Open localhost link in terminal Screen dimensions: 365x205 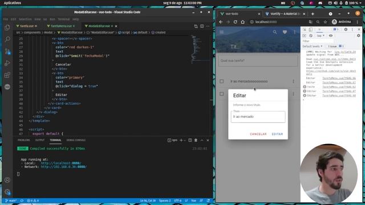pos(61,163)
